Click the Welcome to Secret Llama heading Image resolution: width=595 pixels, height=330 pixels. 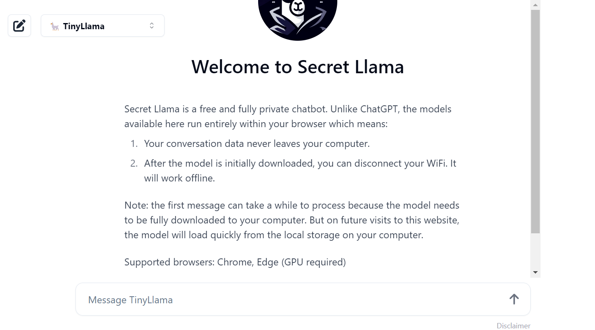[297, 67]
